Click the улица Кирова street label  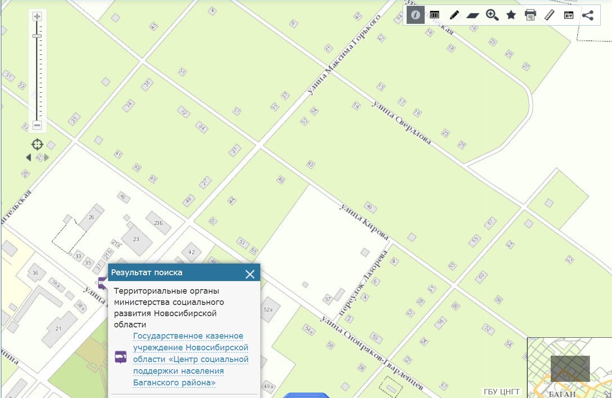tap(364, 222)
